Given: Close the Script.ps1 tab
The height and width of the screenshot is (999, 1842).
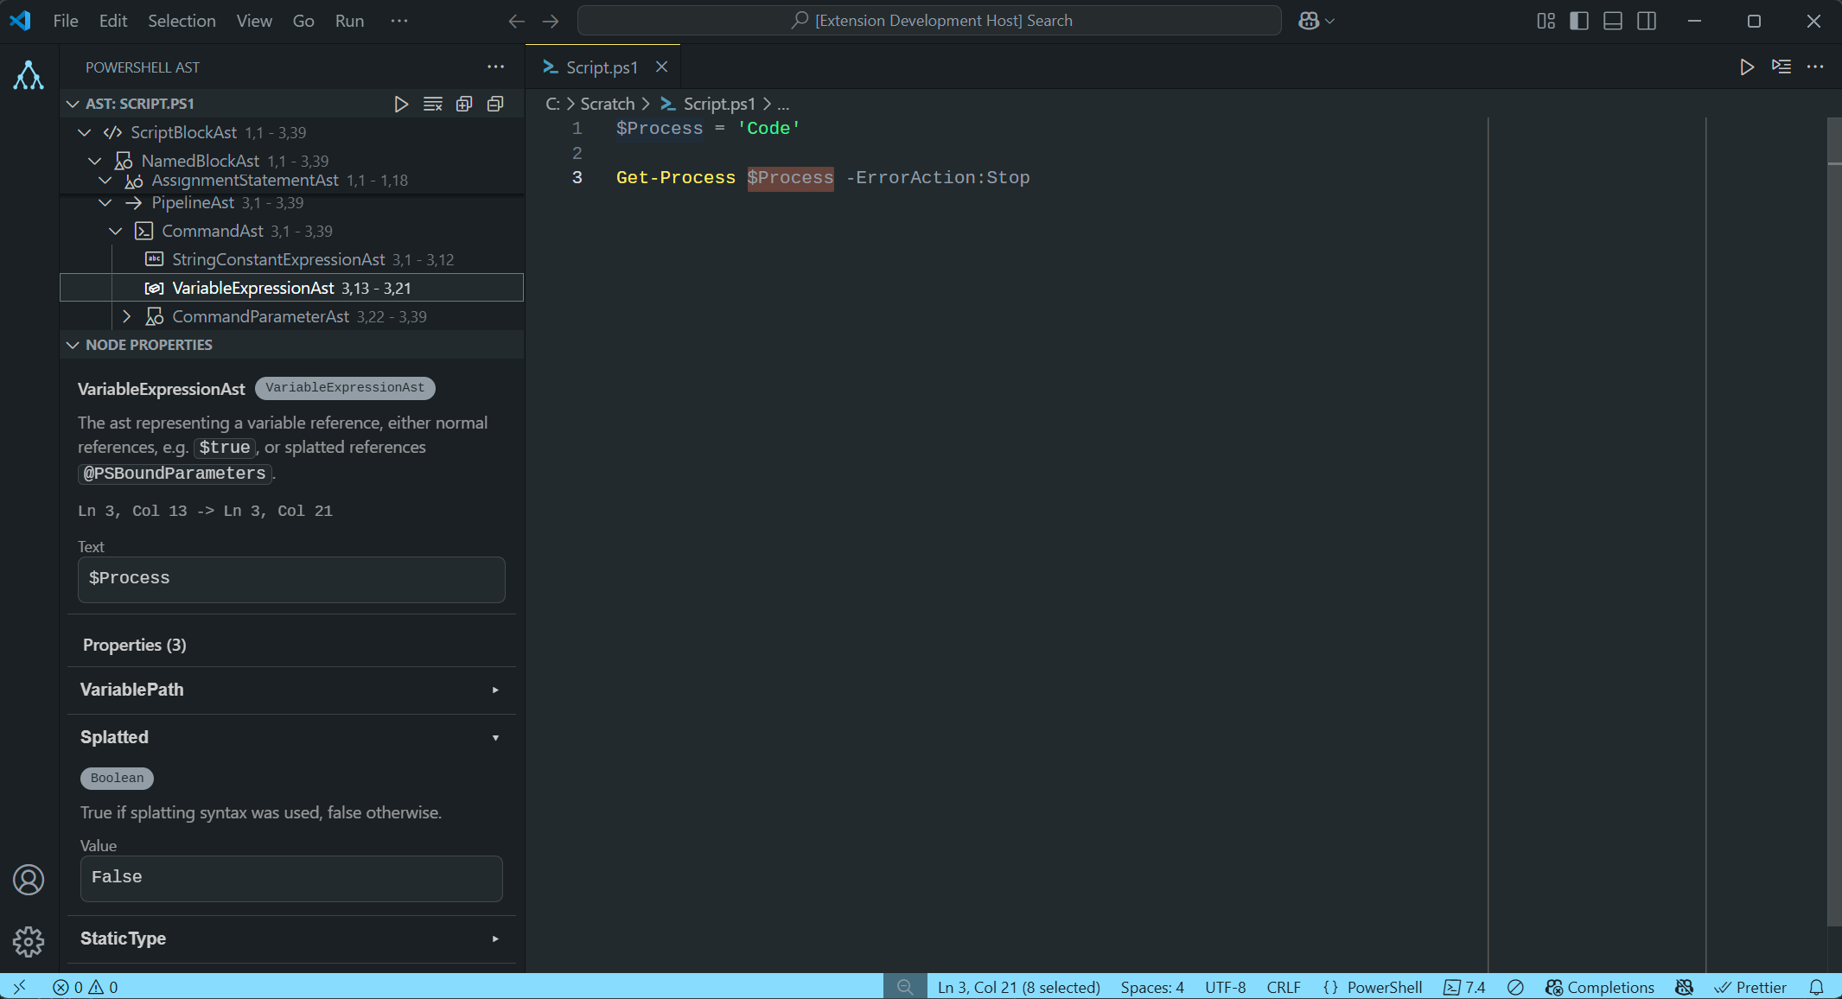Looking at the screenshot, I should click(661, 67).
